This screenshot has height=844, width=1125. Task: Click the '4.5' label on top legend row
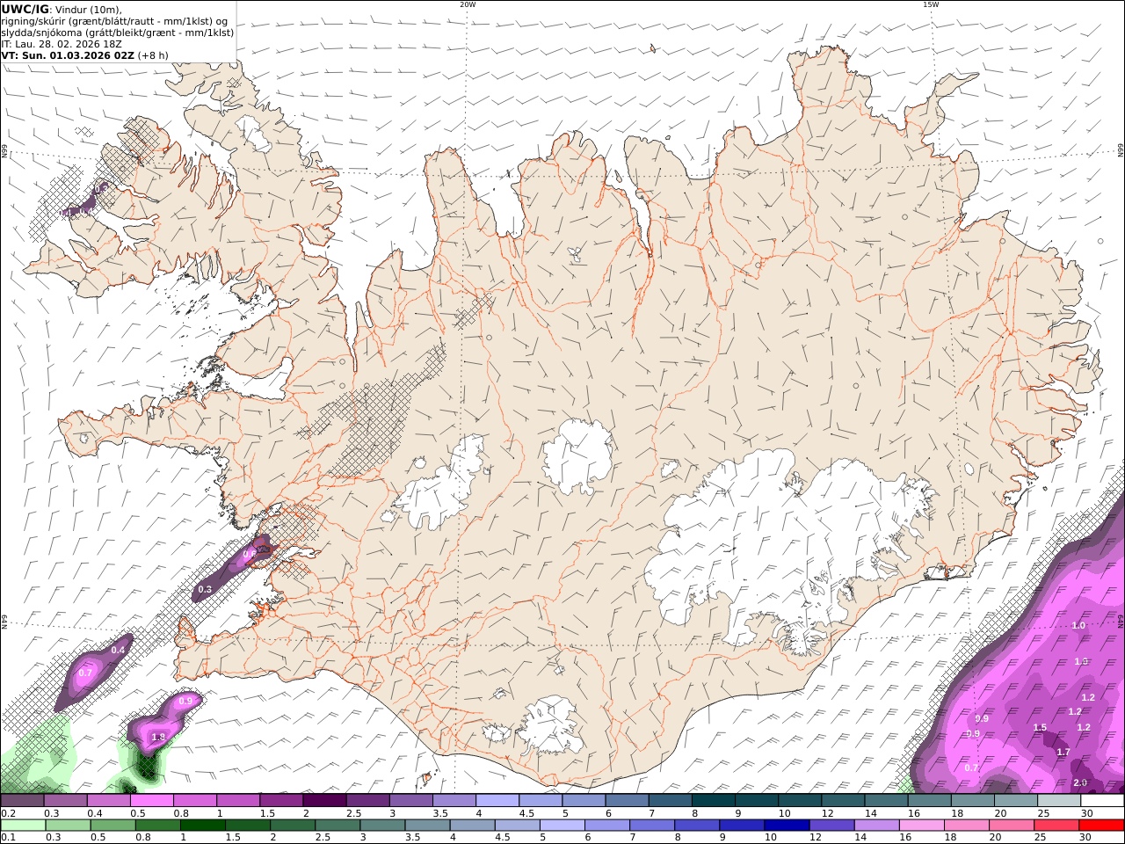point(526,813)
